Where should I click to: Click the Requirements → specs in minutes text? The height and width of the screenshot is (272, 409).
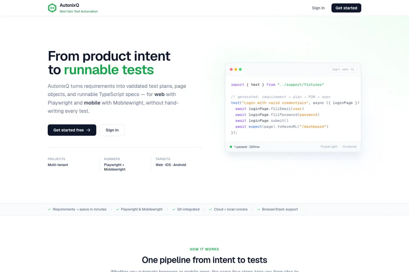click(80, 210)
